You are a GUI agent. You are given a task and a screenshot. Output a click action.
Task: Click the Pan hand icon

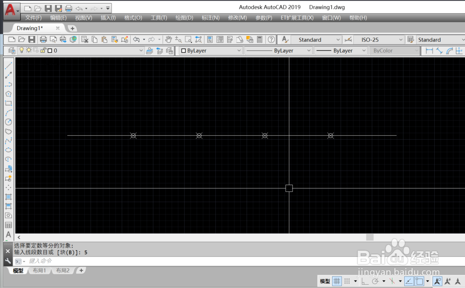click(x=168, y=39)
